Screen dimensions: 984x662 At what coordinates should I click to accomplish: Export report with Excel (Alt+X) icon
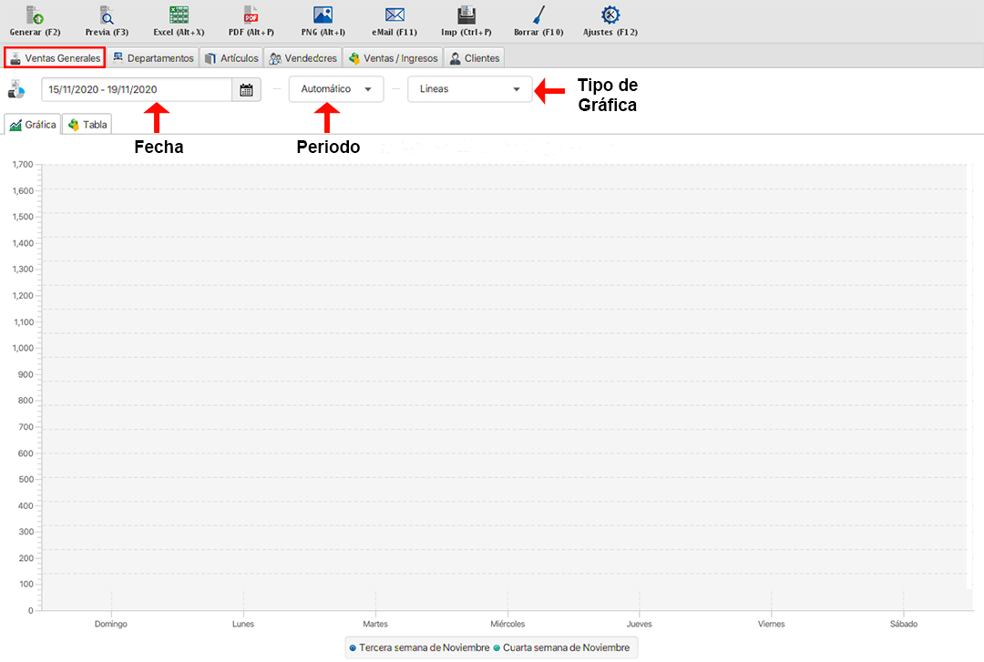(x=179, y=15)
